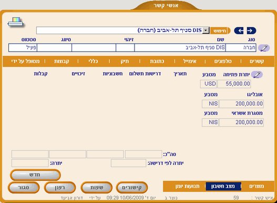The width and height of the screenshot is (277, 203).
Task: Open the קשרים tab
Action: pyautogui.click(x=257, y=61)
